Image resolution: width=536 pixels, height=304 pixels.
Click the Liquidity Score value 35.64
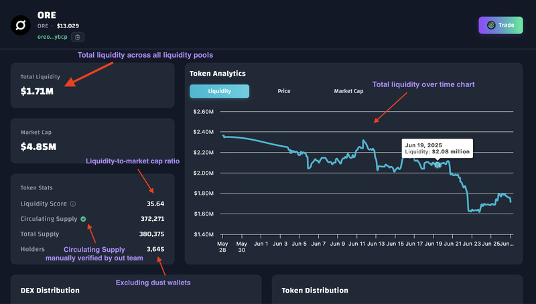tap(155, 204)
